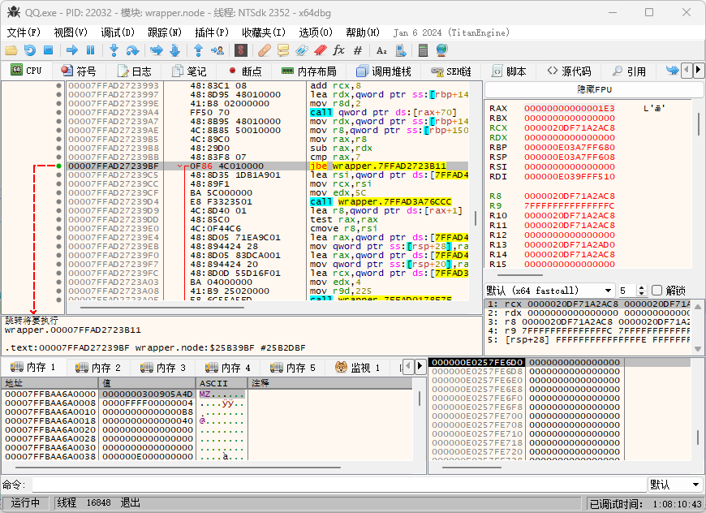Click the trace into icon
This screenshot has height=513, width=706.
[x=157, y=50]
